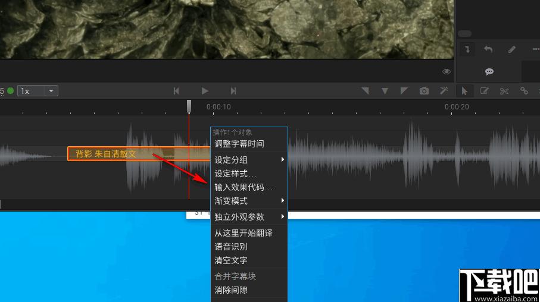Click the pencil edit icon in right panel
Screen dimensions: 540x302
point(512,49)
